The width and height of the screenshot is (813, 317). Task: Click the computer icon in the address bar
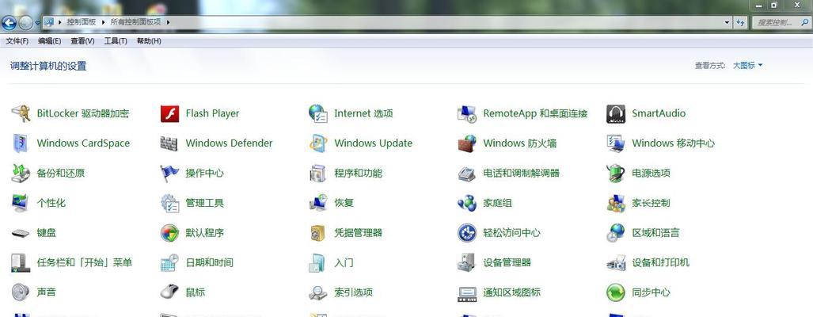(49, 21)
